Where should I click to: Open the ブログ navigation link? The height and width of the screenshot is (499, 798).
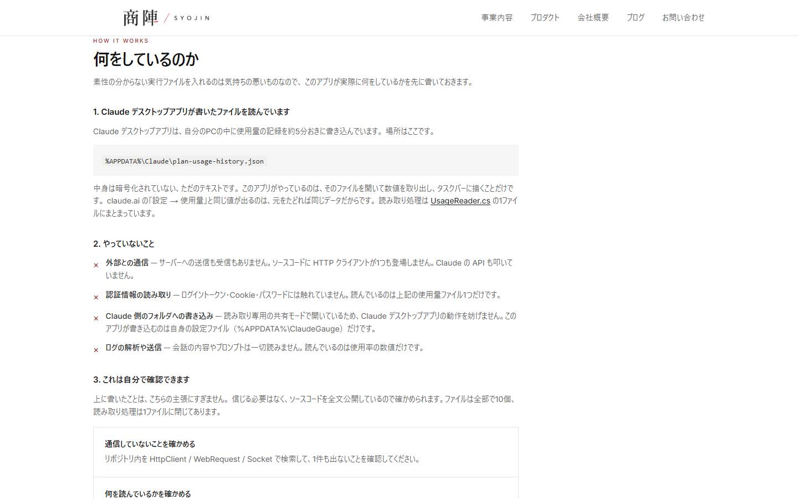pyautogui.click(x=636, y=18)
